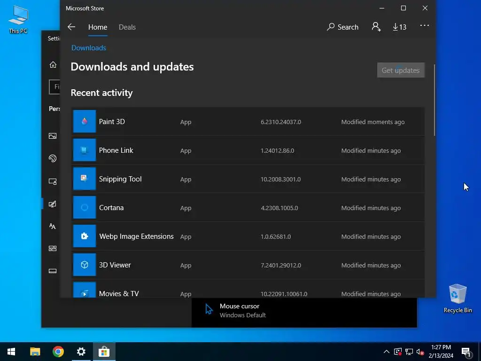The image size is (481, 361).
Task: Open Start icon in Settings sidebar
Action: click(x=53, y=249)
